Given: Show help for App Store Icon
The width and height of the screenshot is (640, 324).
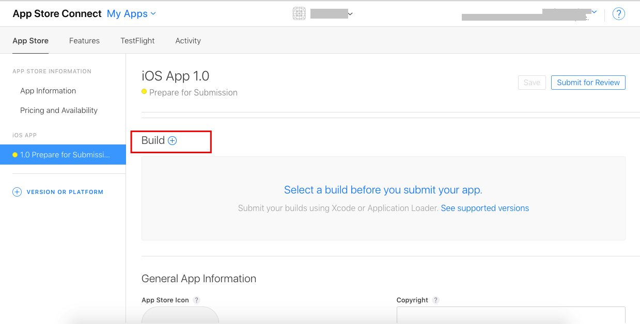Looking at the screenshot, I should [196, 300].
